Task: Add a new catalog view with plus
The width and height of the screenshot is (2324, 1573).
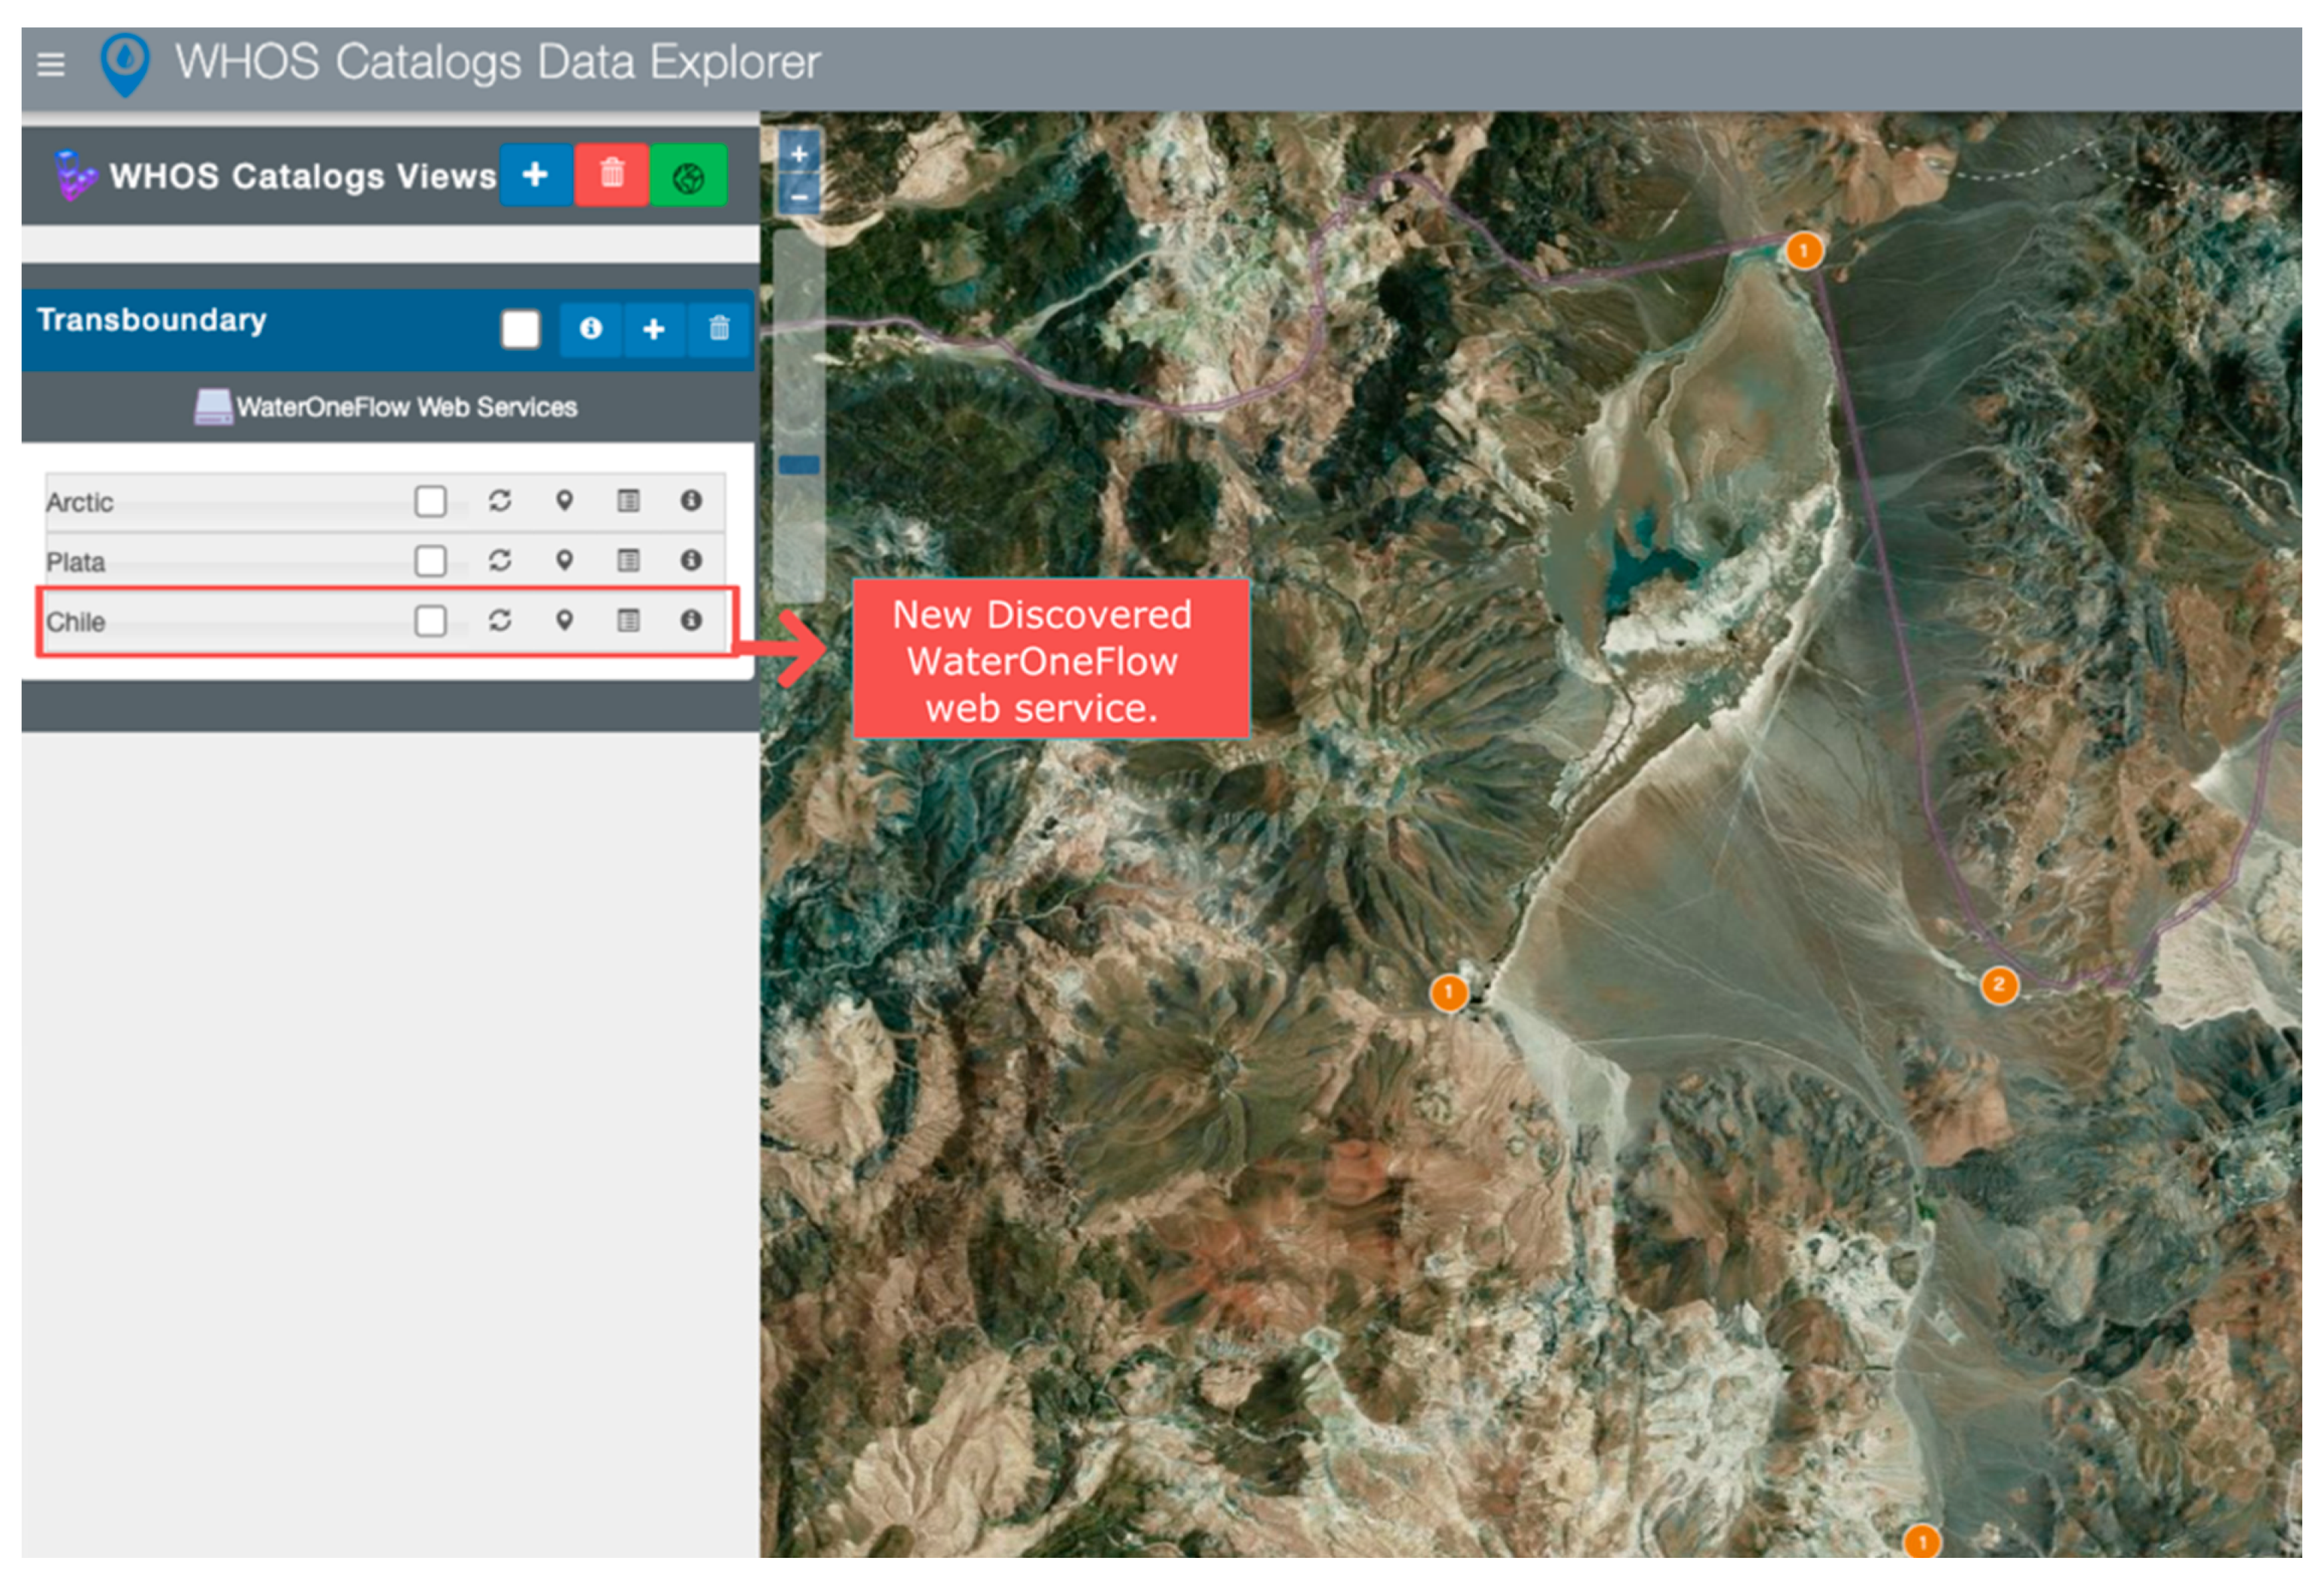Action: (x=535, y=175)
